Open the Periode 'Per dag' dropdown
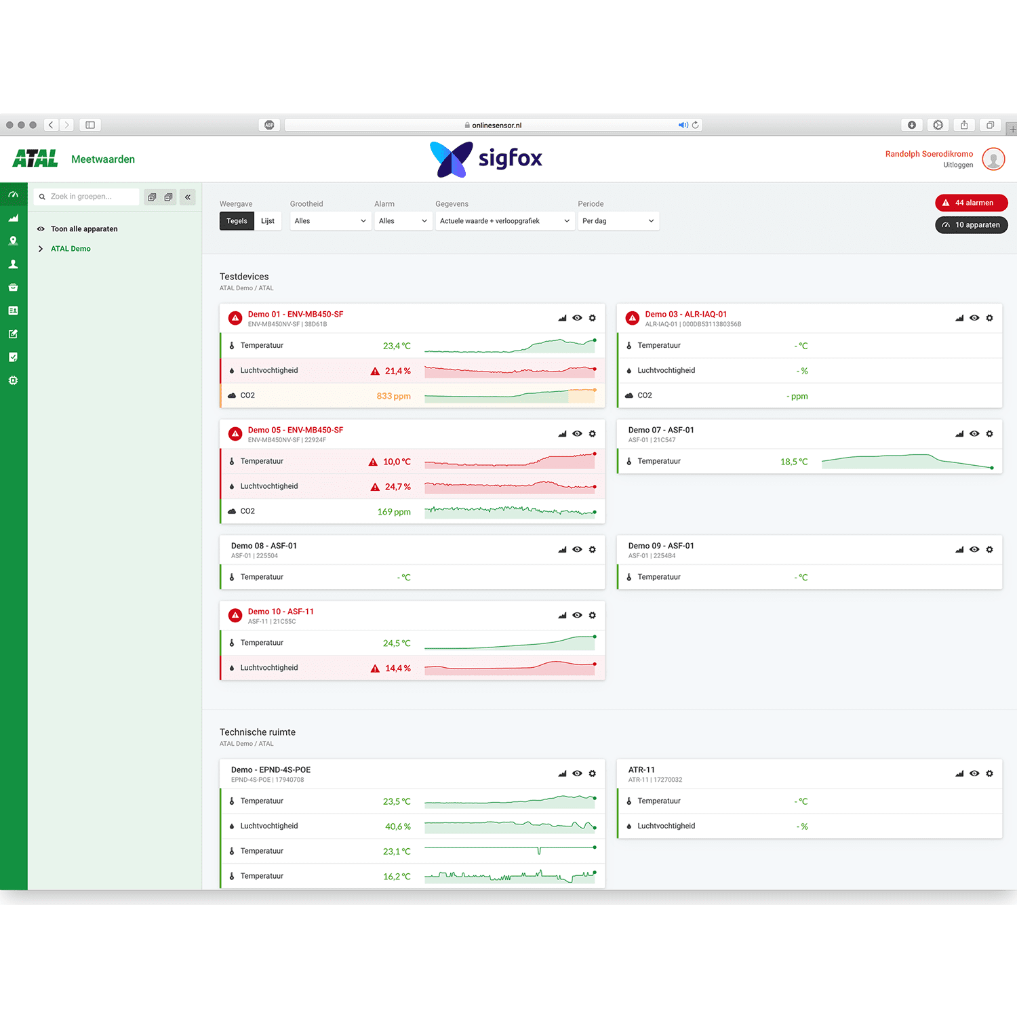 [618, 221]
